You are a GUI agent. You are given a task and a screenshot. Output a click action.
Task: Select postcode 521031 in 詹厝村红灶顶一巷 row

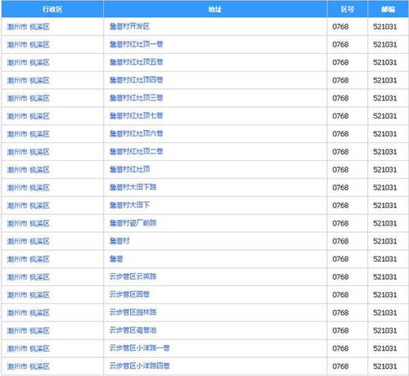point(384,44)
